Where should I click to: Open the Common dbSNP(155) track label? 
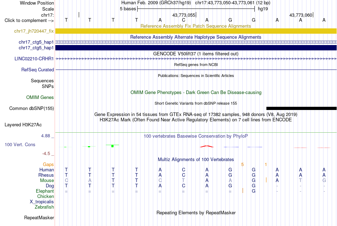tap(31, 108)
